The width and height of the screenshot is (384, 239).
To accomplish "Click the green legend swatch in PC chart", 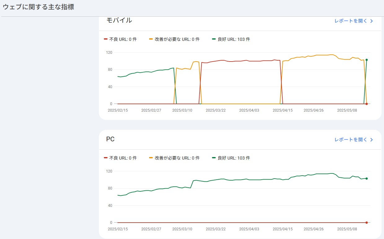I will coord(214,158).
